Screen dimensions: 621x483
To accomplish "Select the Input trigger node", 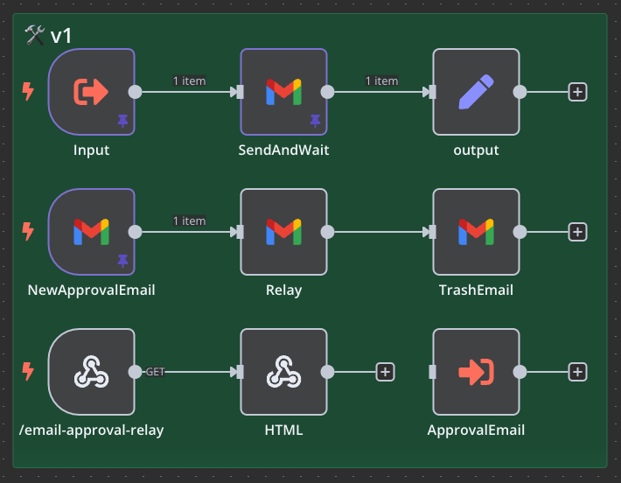I will [92, 92].
